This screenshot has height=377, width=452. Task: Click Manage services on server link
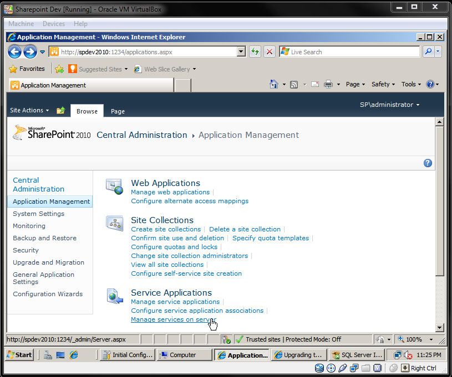point(174,319)
